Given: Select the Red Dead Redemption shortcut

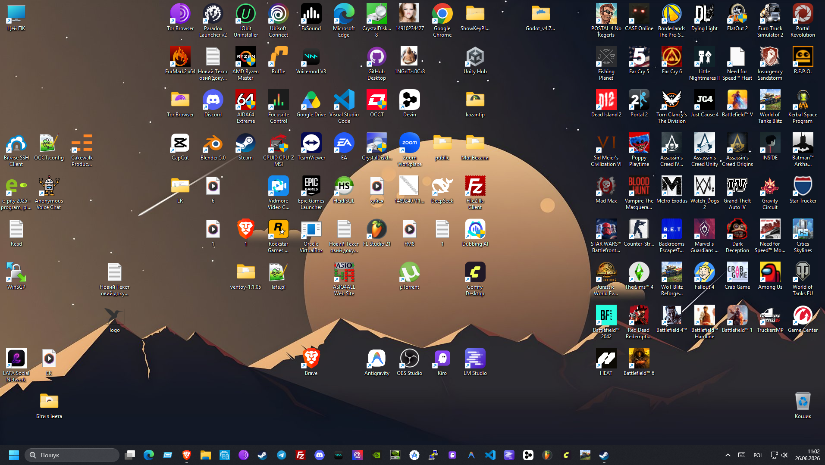Looking at the screenshot, I should pos(639,322).
